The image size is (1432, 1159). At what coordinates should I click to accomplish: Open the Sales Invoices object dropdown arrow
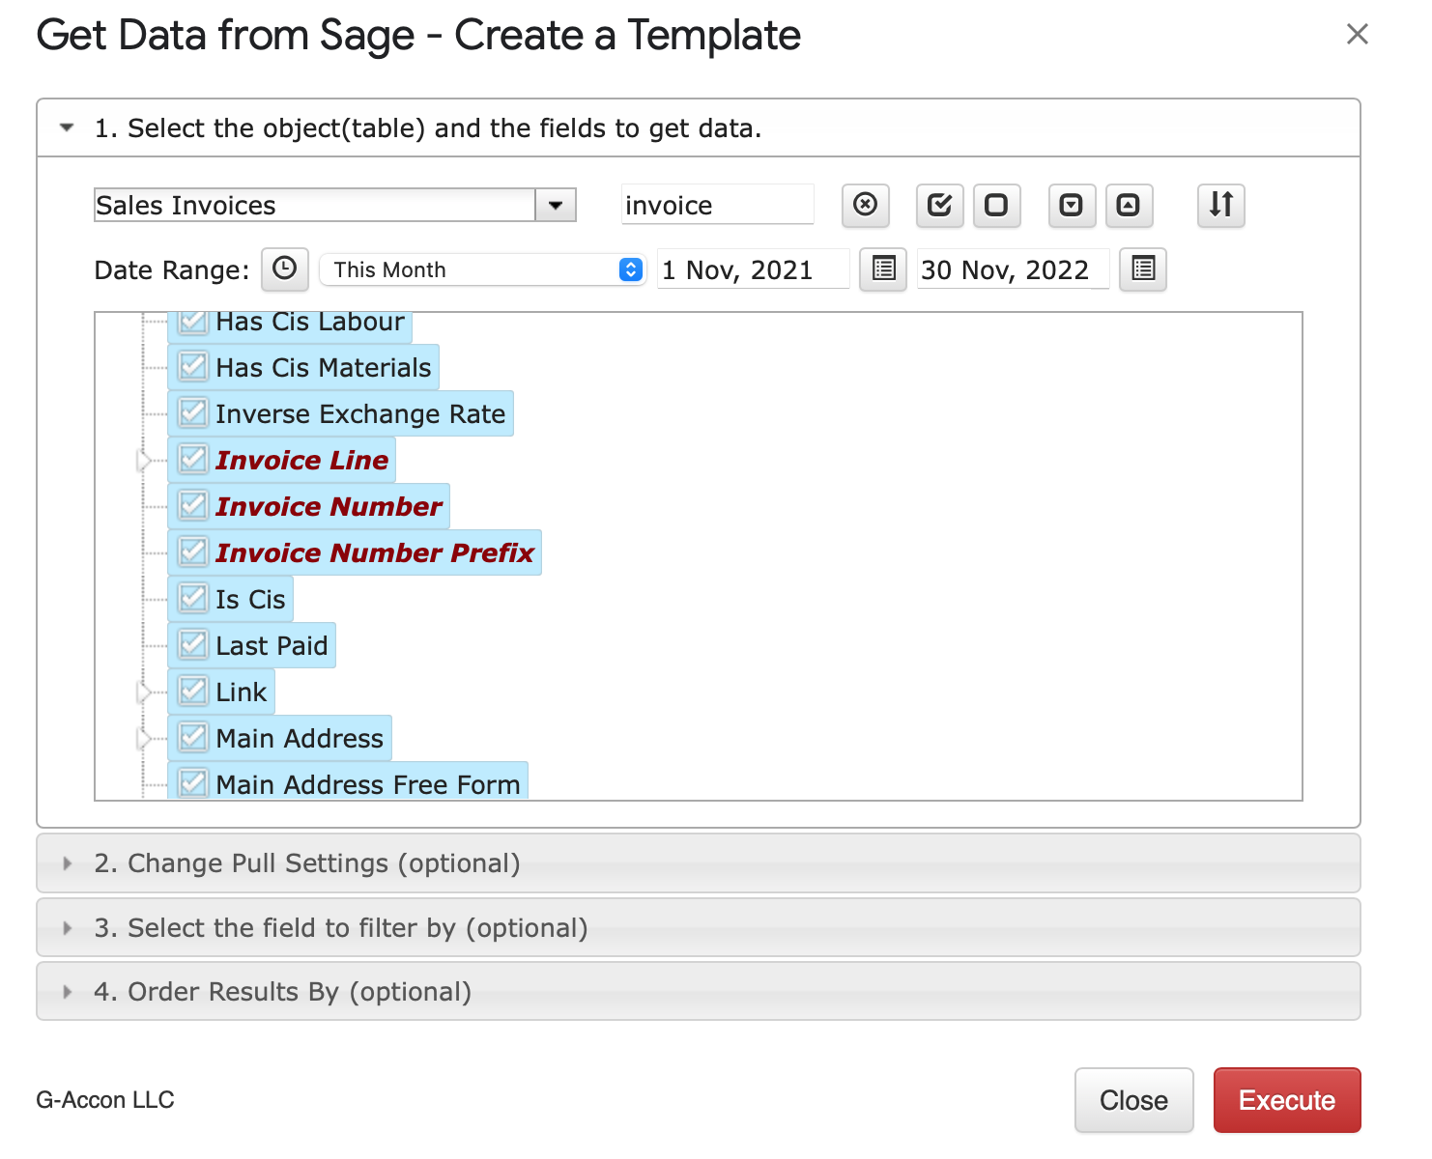tap(556, 206)
